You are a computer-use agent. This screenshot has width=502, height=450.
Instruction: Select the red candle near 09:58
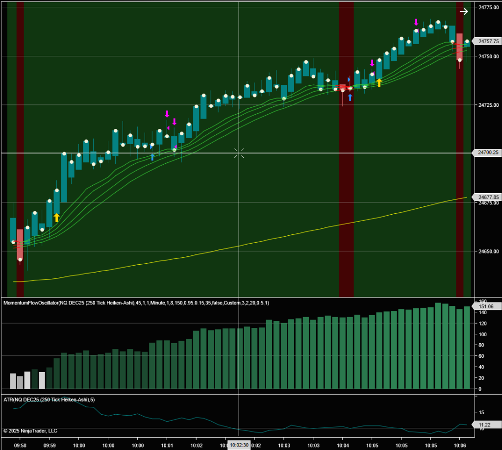[20, 244]
